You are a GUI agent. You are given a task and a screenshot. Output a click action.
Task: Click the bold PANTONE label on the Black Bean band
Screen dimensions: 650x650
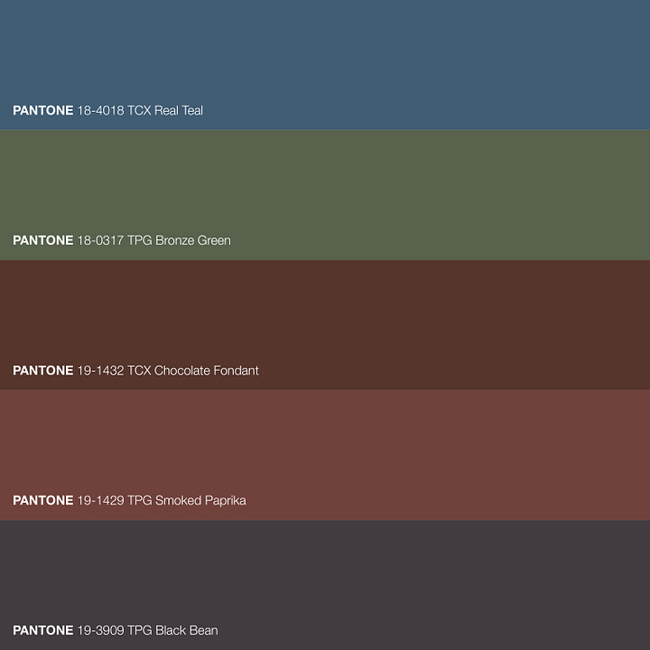pos(43,630)
